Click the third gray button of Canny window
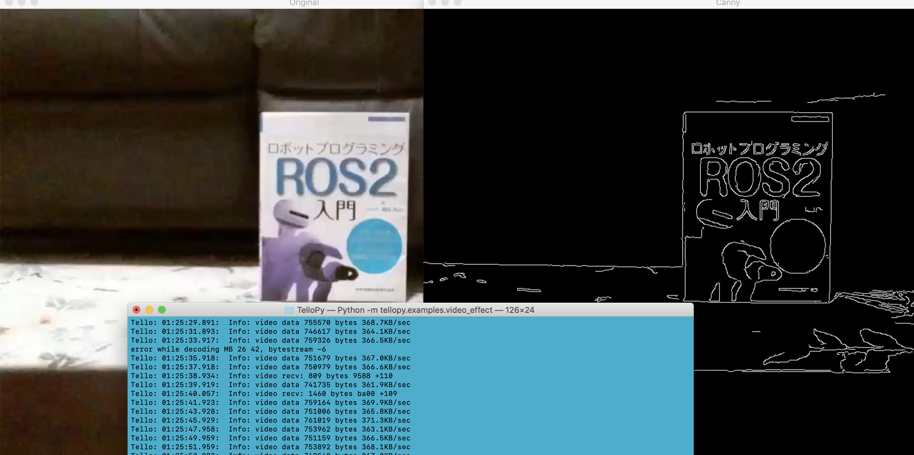 458,2
